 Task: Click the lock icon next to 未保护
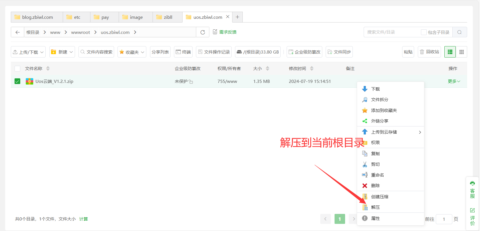tap(191, 82)
